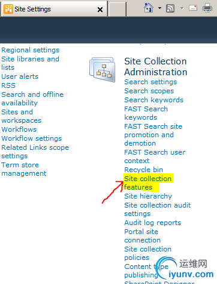Open Regional settings link
The height and width of the screenshot is (284, 217).
pos(31,50)
